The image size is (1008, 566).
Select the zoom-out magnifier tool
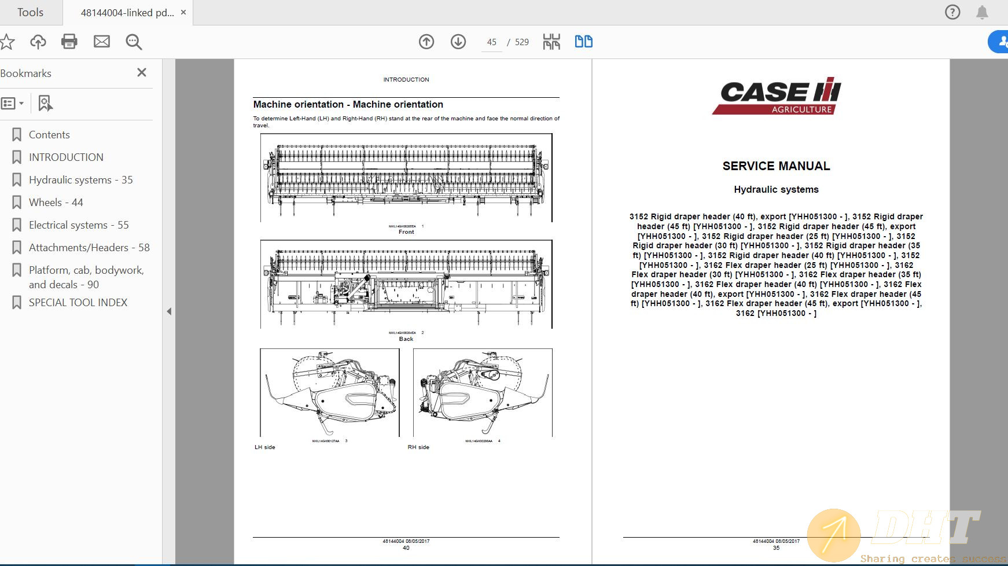tap(134, 42)
